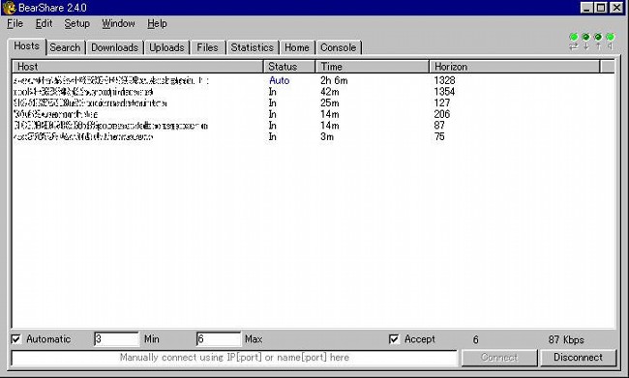Maximize the BearShare window
This screenshot has width=629, height=378.
tap(601, 8)
